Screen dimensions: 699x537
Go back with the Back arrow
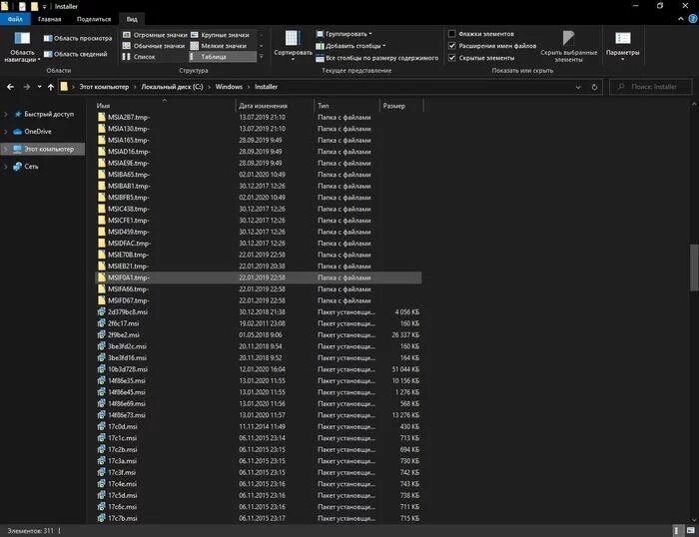(x=11, y=87)
